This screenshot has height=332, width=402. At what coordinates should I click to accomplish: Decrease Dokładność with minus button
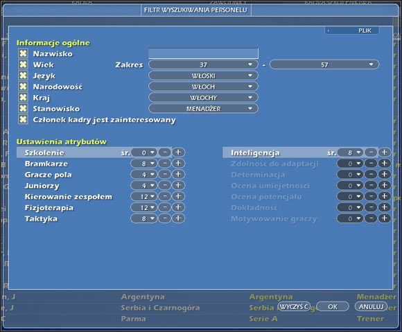[371, 208]
